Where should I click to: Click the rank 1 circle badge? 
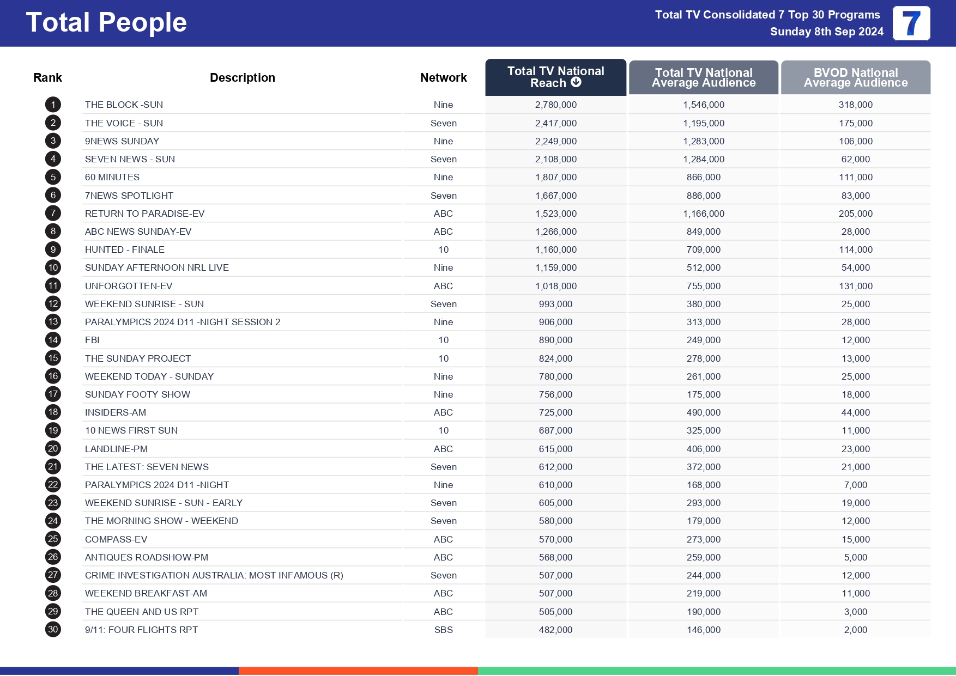tap(53, 105)
